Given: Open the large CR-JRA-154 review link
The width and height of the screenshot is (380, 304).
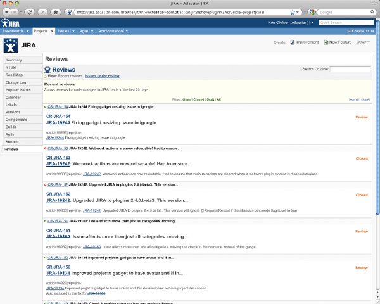Looking at the screenshot, I should [x=58, y=116].
